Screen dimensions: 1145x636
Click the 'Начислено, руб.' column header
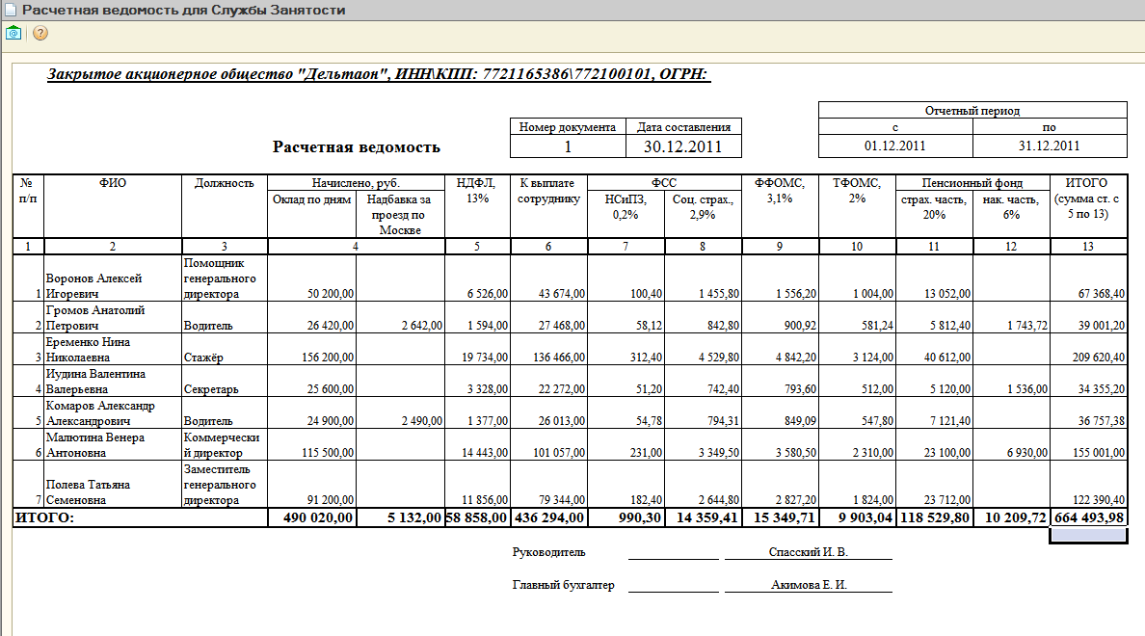(356, 182)
